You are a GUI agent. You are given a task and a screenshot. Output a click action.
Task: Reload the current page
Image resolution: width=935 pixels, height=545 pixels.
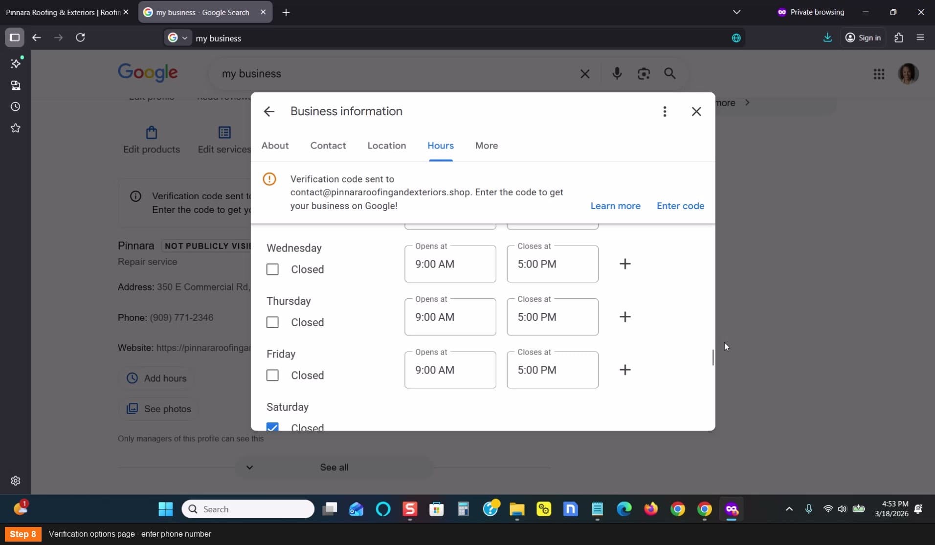click(x=81, y=38)
